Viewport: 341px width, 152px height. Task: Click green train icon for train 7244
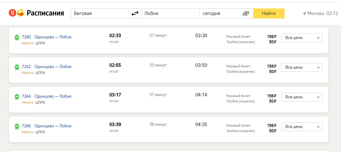coord(17,96)
